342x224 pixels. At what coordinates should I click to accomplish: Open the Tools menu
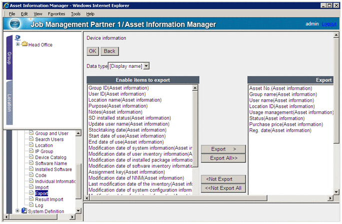76,14
